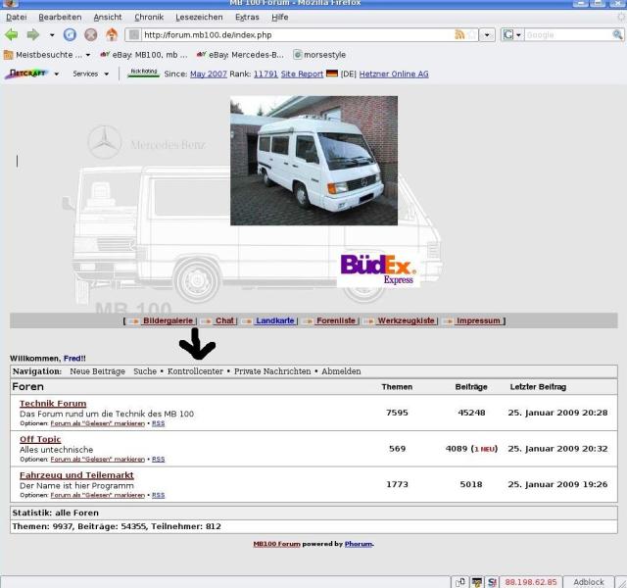Open RSS link for Off Topic

(159, 460)
